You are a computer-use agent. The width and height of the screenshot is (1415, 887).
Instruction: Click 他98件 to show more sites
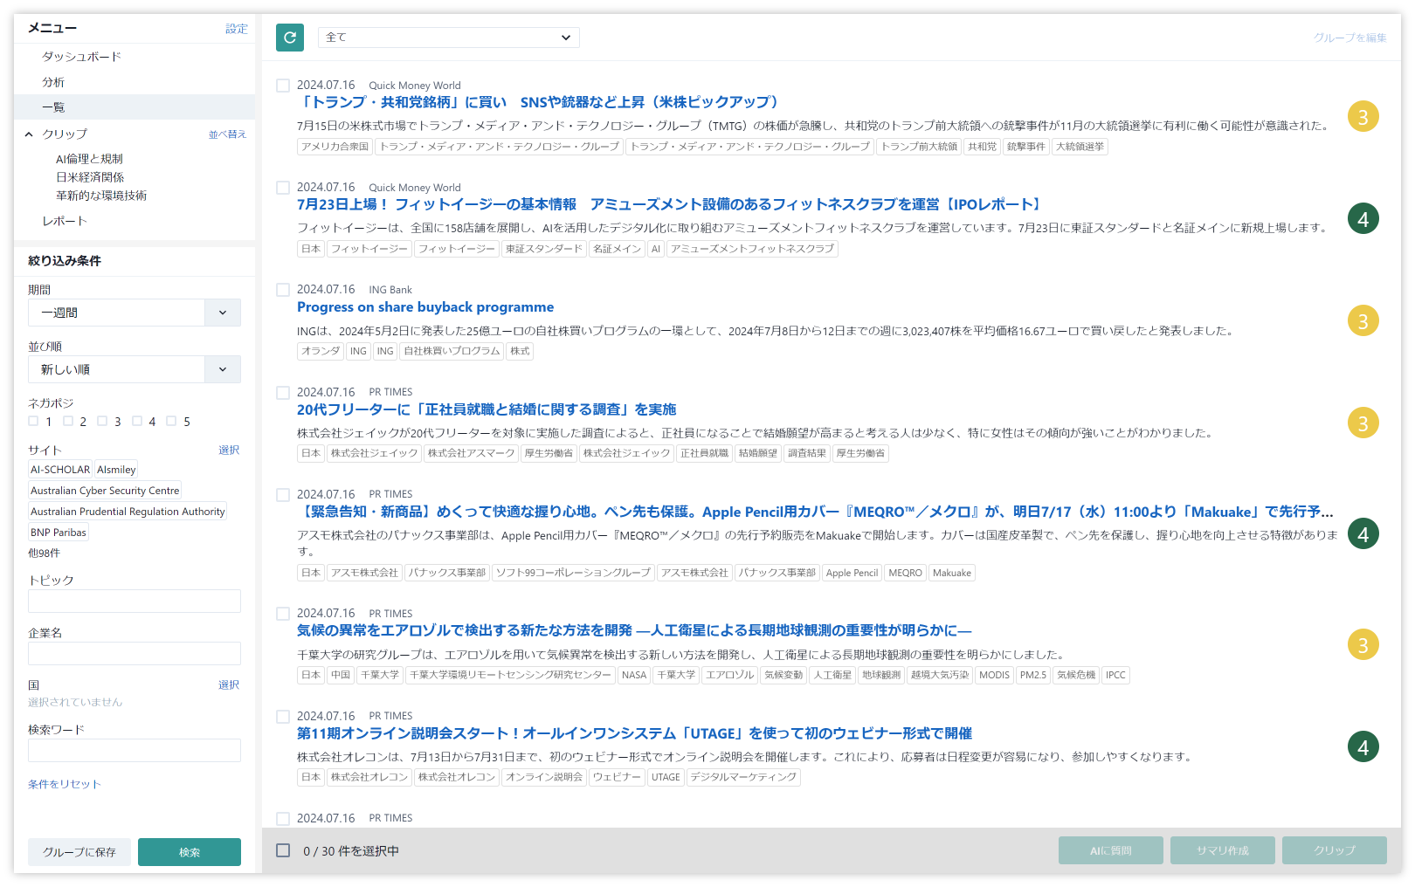point(44,554)
